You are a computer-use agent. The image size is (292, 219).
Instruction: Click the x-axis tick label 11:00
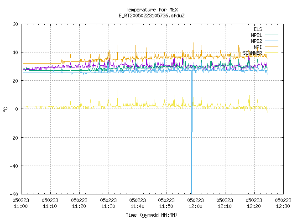(21, 206)
